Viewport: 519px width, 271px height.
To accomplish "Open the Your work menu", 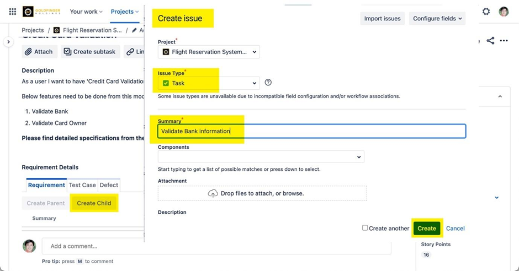I will point(86,12).
